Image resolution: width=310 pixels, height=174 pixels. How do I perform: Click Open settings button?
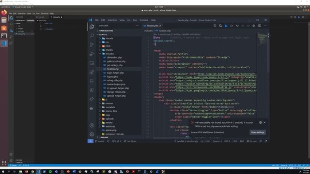[x=258, y=132]
